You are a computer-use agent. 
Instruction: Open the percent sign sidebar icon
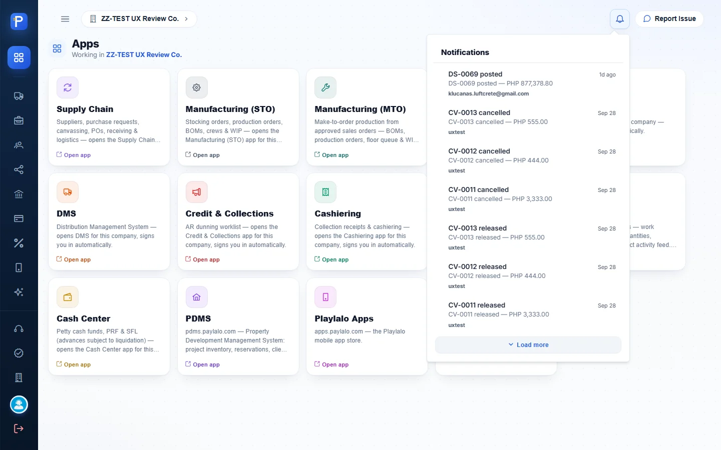coord(19,243)
